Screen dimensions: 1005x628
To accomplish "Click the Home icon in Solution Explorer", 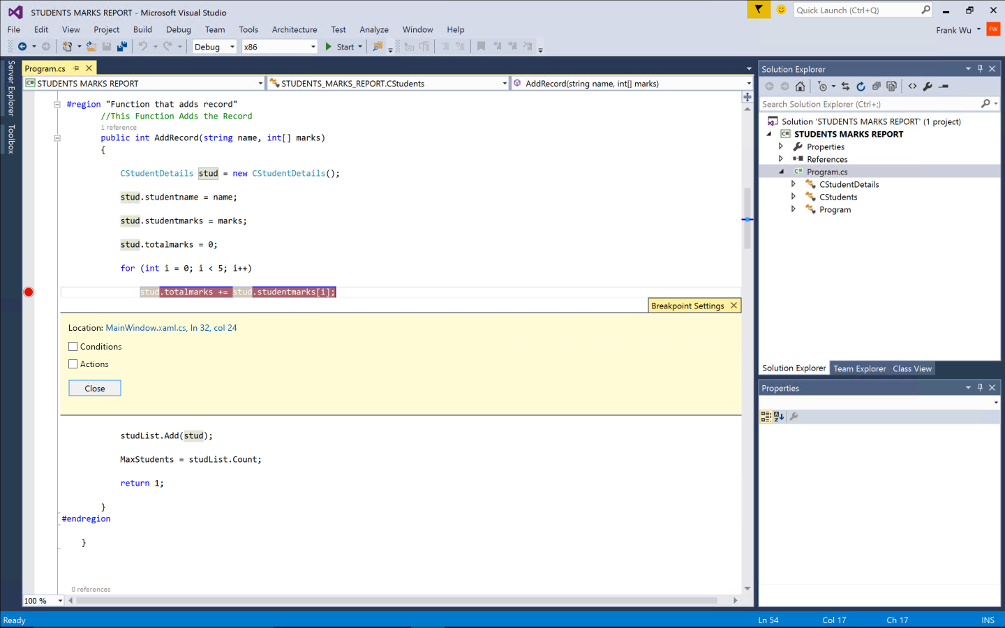I will 800,87.
